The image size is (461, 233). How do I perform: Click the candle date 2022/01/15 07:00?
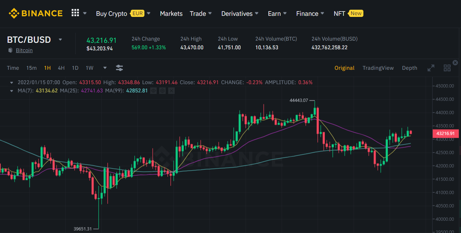point(39,82)
